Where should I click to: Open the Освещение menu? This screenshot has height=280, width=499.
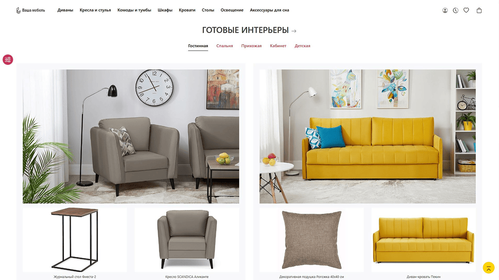coord(232,10)
